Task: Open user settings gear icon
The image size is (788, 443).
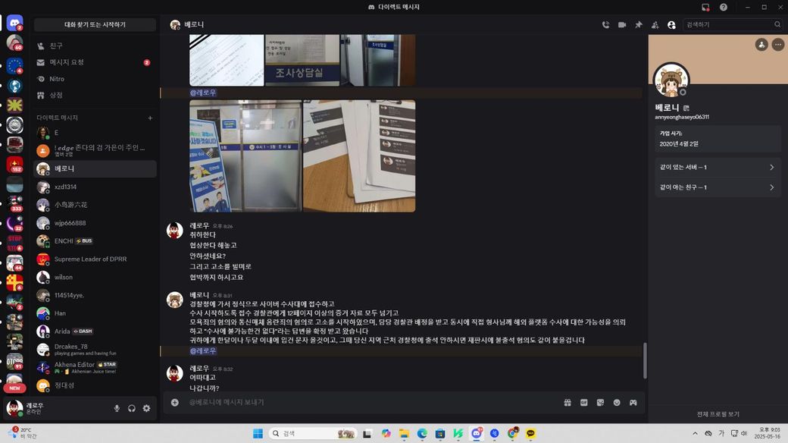Action: coord(146,408)
